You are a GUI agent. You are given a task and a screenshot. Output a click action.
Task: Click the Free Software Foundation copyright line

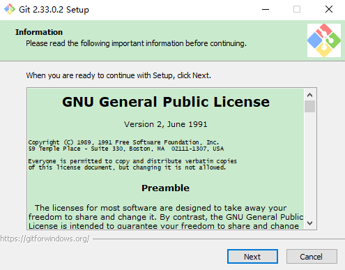click(x=123, y=142)
